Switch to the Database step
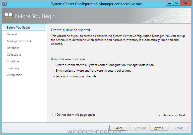Screen dimensions: 193x135 click(13, 48)
